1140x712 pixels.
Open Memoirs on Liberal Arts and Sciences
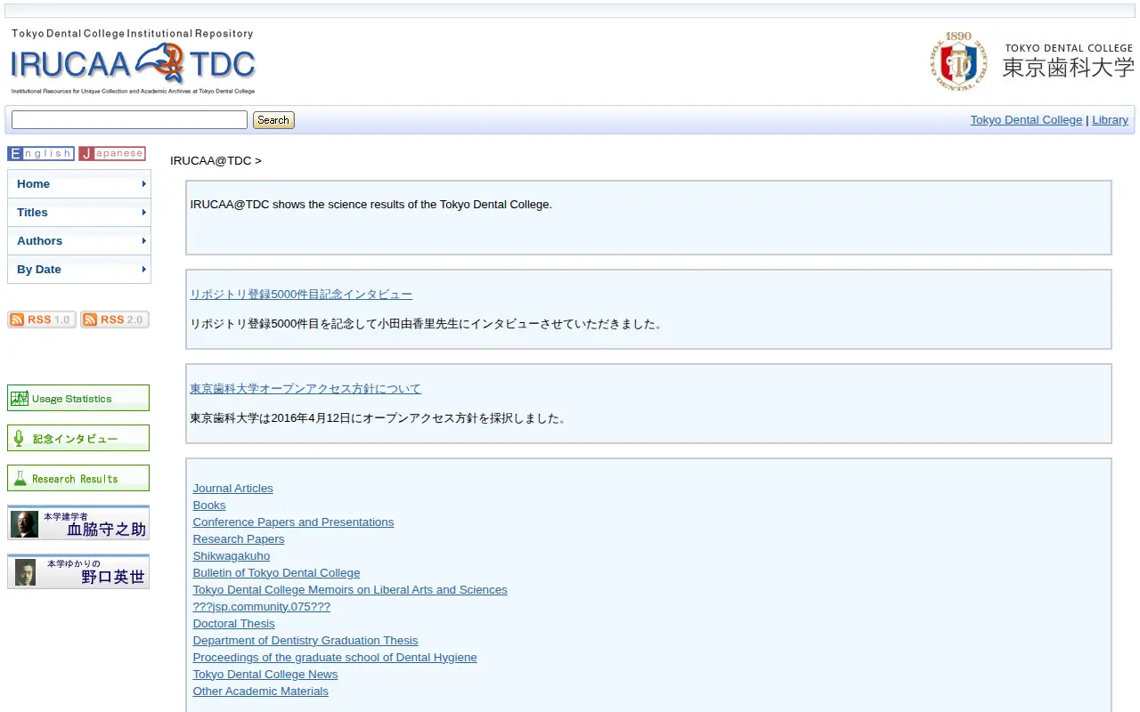pos(350,590)
